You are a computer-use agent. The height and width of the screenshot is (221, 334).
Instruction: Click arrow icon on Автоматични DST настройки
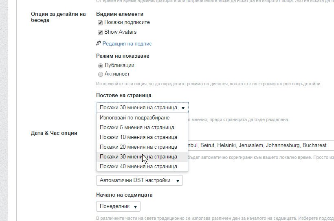coord(178,181)
